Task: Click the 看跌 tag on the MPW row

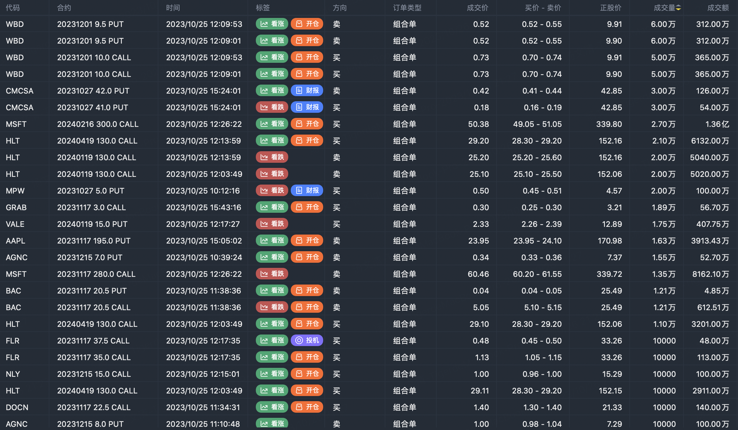Action: [272, 191]
